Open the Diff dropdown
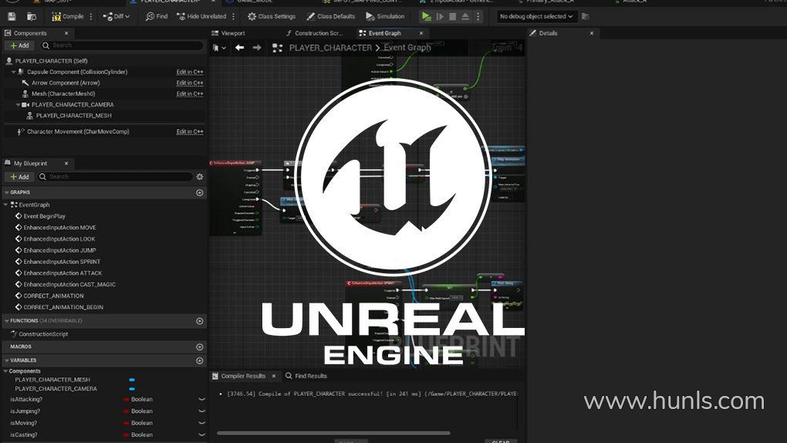 116,16
